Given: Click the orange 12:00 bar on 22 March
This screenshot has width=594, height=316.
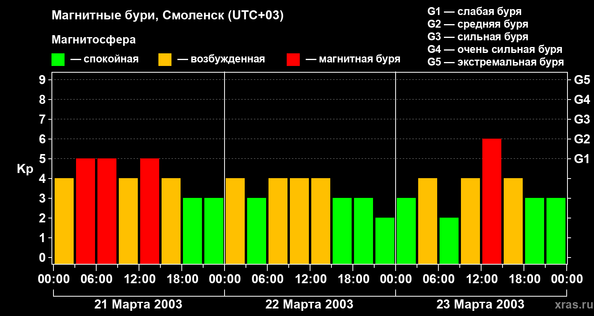Looking at the screenshot, I should click(321, 221).
